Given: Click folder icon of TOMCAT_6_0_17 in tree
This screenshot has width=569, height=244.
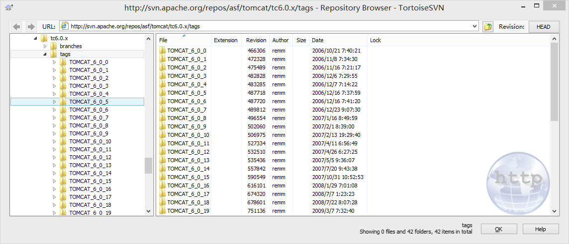Looking at the screenshot, I should 63,197.
